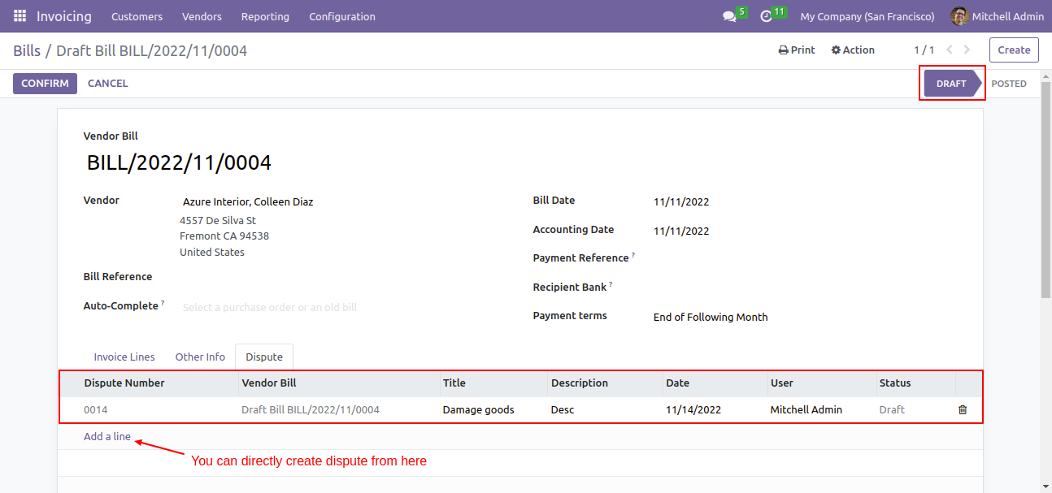Viewport: 1052px width, 493px height.
Task: Click the Mitchell Admin avatar
Action: (960, 16)
